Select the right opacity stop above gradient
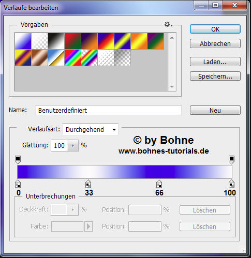Viewport: 251px width, 258px height. pyautogui.click(x=231, y=160)
